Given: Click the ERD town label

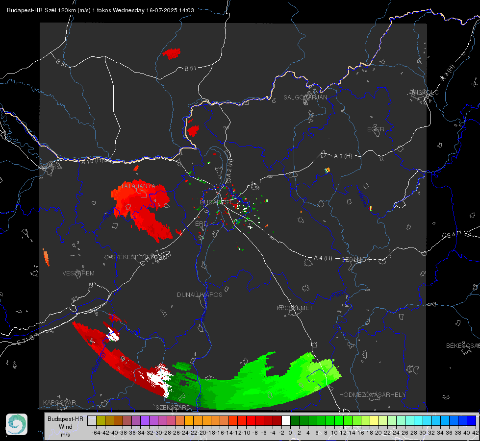Looking at the screenshot, I should (x=201, y=224).
